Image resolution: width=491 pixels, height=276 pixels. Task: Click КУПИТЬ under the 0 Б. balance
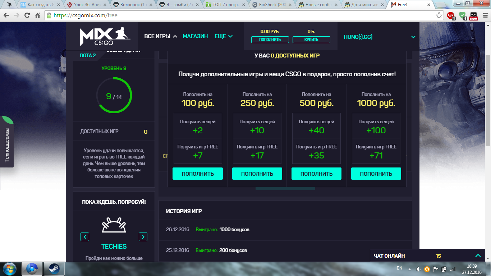pos(311,40)
